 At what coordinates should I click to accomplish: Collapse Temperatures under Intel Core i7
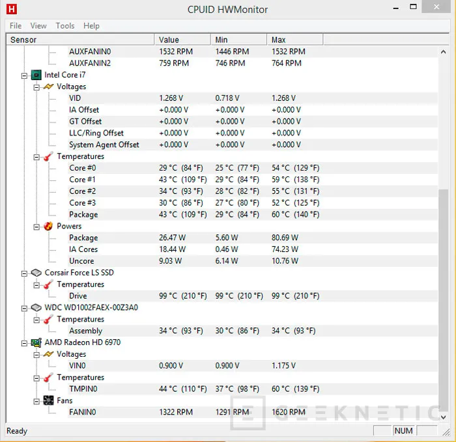pyautogui.click(x=36, y=158)
